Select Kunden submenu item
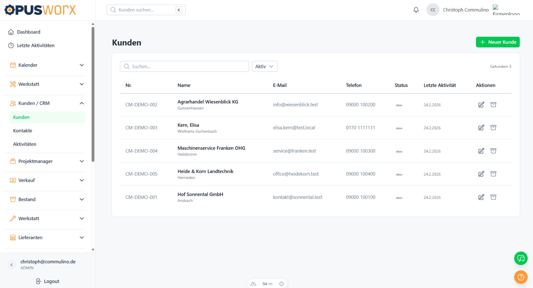Screen dimensions: 533x288 [x=47, y=117]
